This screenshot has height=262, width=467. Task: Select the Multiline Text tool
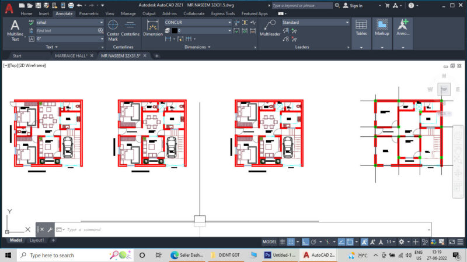15,30
